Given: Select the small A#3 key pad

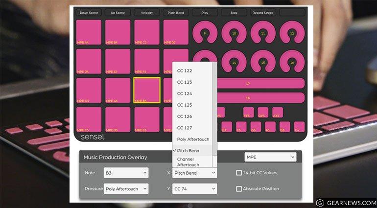Looking at the screenshot, I should pyautogui.click(x=278, y=112).
